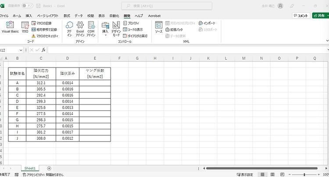Open the Visual Basic editor
The image size is (329, 177).
tap(10, 27)
